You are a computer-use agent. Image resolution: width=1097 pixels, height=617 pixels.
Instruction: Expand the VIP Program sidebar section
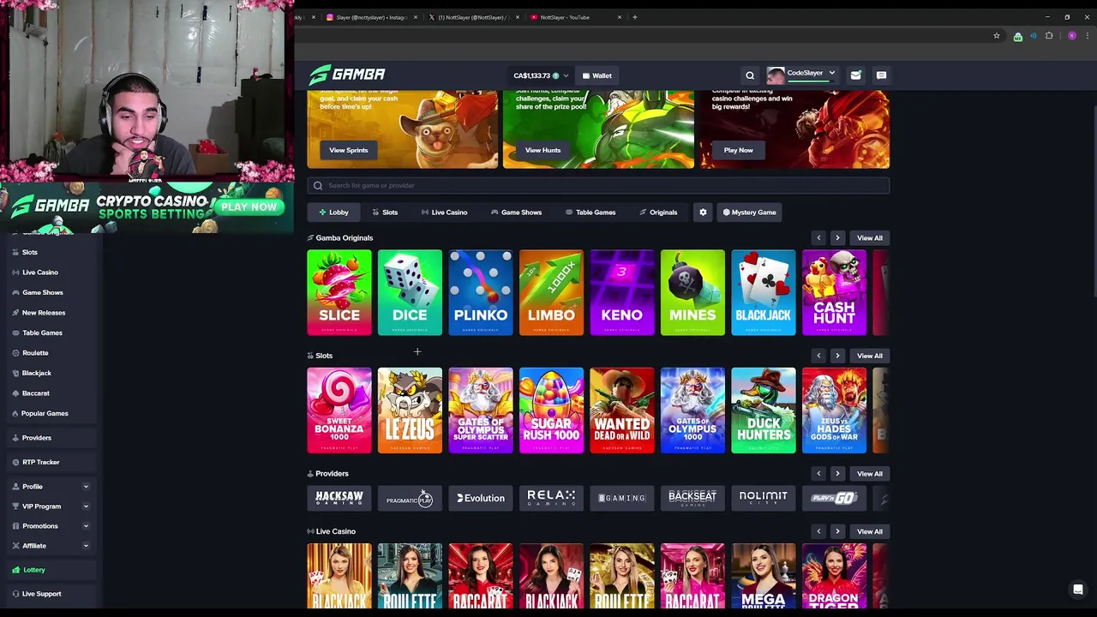pyautogui.click(x=86, y=506)
